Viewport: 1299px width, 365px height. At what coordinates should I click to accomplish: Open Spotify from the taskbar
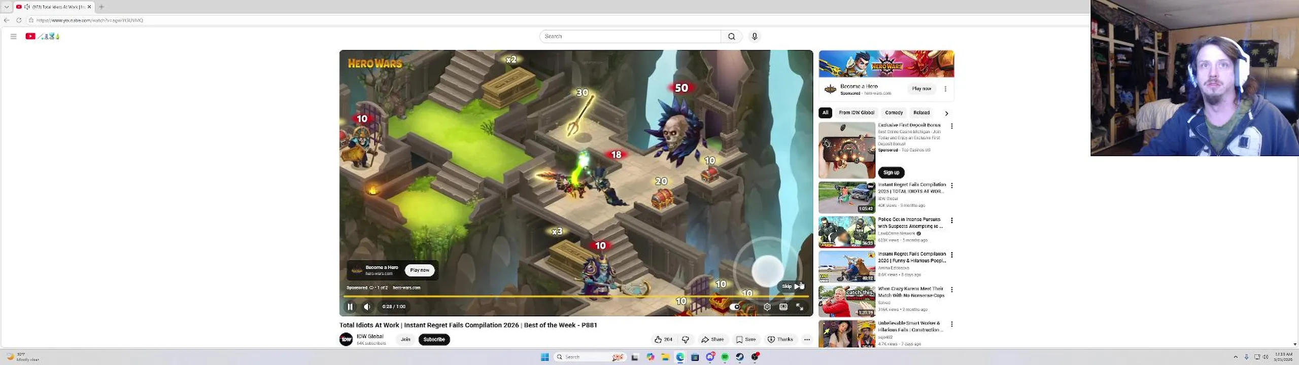click(725, 357)
